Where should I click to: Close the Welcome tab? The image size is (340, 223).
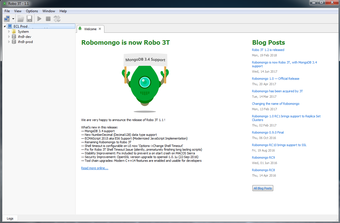click(100, 29)
